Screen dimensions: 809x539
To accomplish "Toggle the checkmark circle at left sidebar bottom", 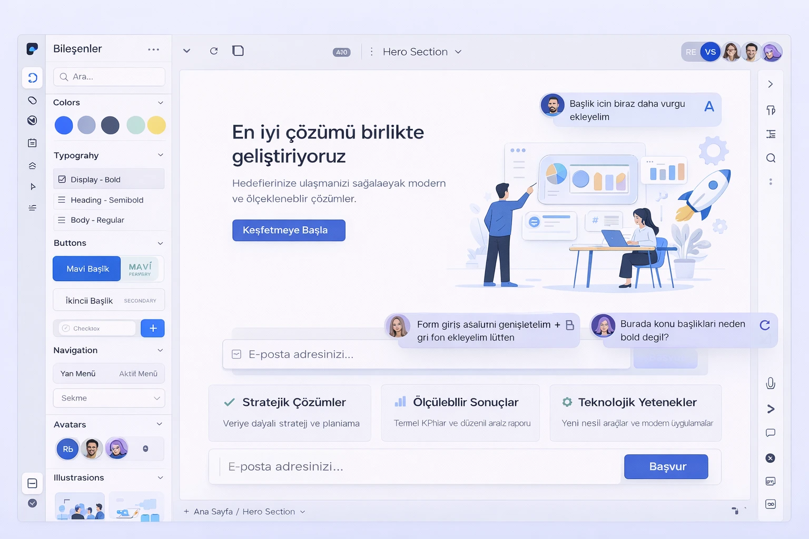I will click(32, 503).
